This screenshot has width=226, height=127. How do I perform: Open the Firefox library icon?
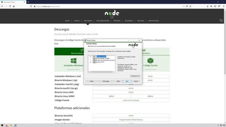click(211, 6)
